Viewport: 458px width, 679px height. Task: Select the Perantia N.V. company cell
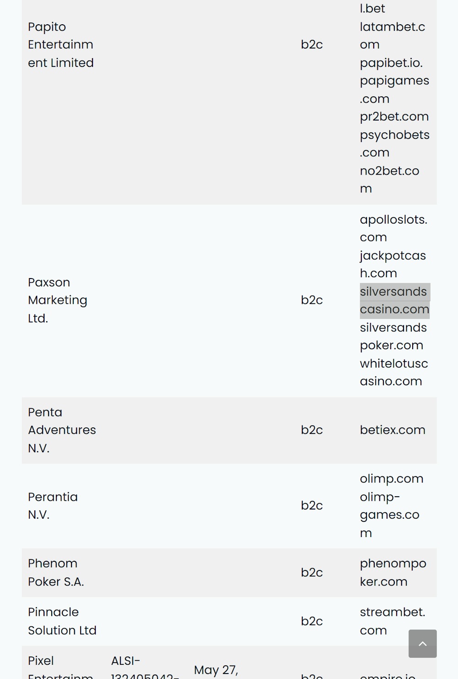(x=53, y=506)
